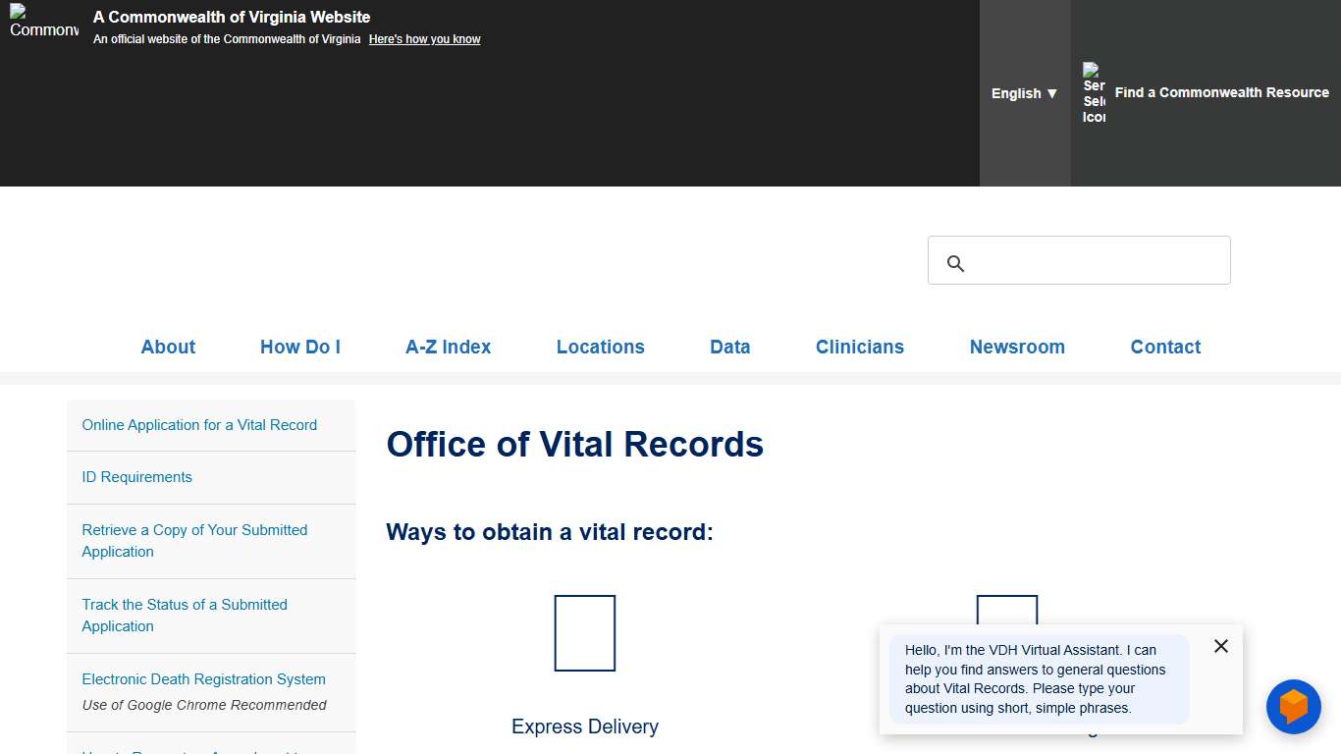Viewport: 1341px width, 754px height.
Task: Open the Online Application for a Vital Record
Action: tap(199, 425)
